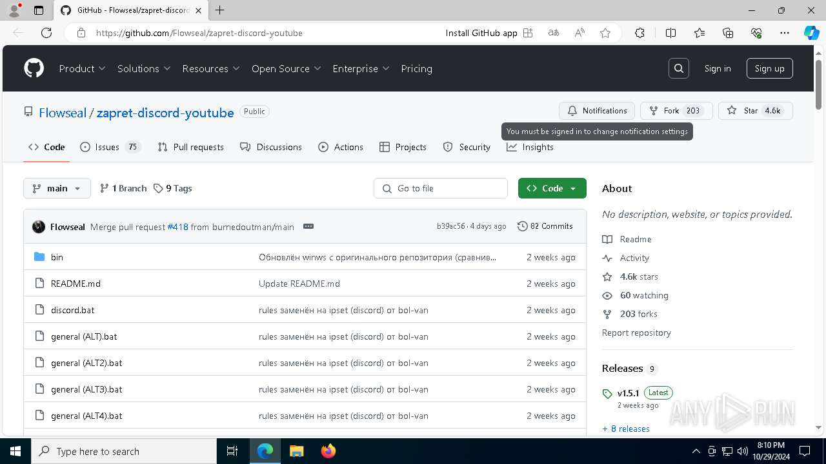
Task: Select the Code tab
Action: (x=46, y=147)
